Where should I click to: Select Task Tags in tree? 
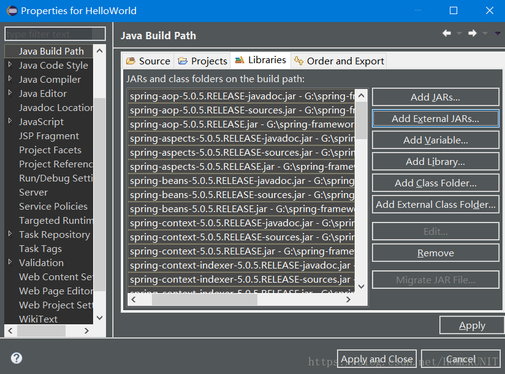pyautogui.click(x=40, y=249)
